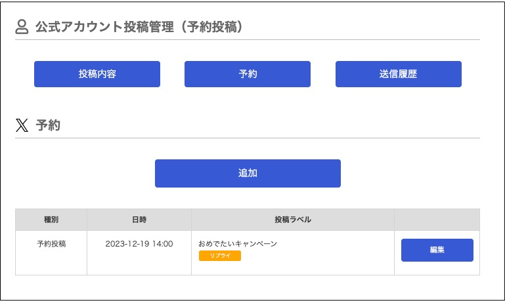Click the divider line under the page title
This screenshot has height=301, width=505.
(248, 40)
